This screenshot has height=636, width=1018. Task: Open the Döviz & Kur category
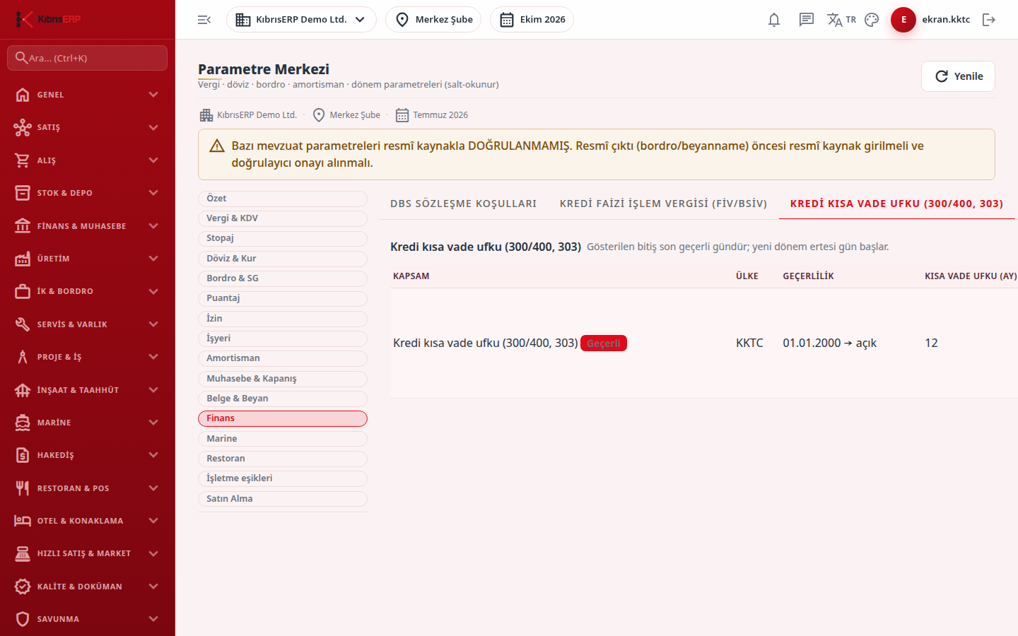[x=283, y=259]
